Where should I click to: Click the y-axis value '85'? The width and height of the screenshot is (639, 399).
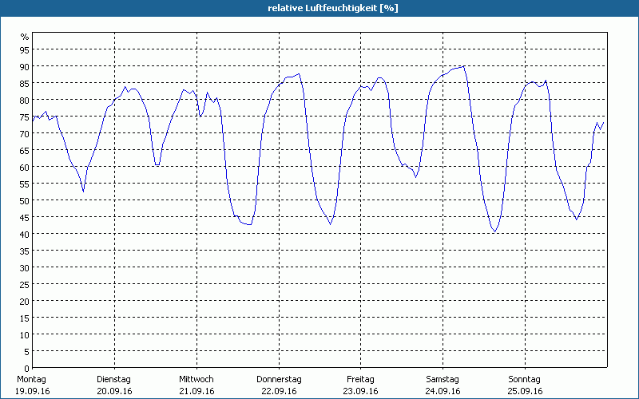(25, 83)
